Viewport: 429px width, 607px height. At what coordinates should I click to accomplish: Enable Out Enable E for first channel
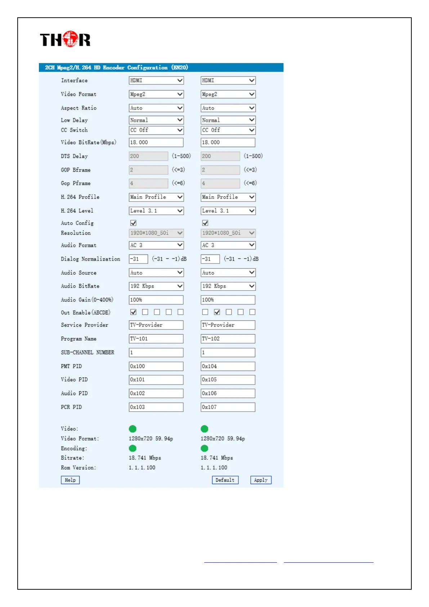[180, 312]
